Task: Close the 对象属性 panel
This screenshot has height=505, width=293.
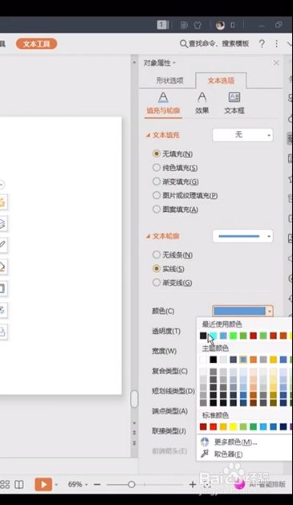Action: click(x=276, y=63)
